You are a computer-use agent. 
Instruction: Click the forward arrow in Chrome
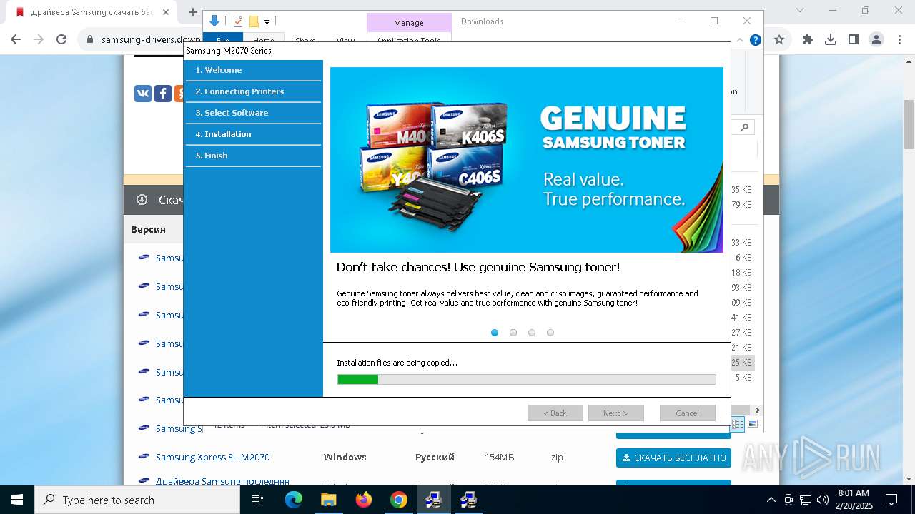pyautogui.click(x=39, y=39)
